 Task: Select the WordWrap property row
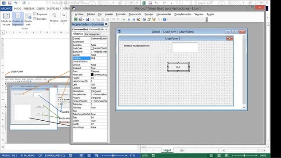90,127
